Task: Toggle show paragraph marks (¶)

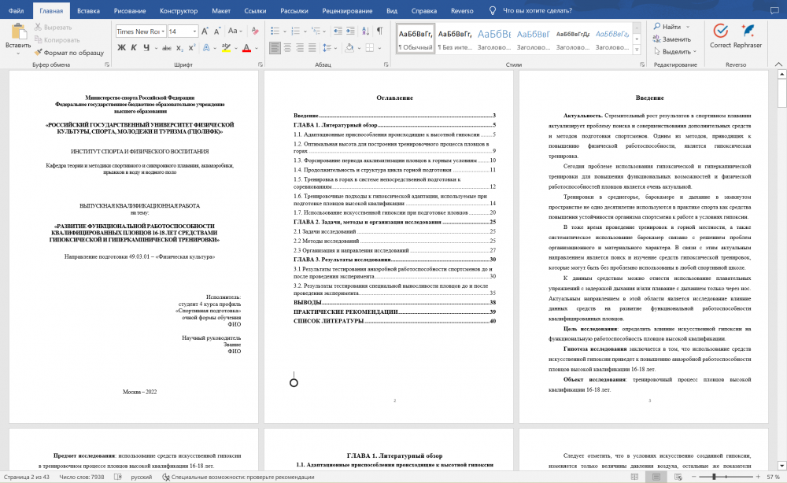Action: tap(380, 31)
